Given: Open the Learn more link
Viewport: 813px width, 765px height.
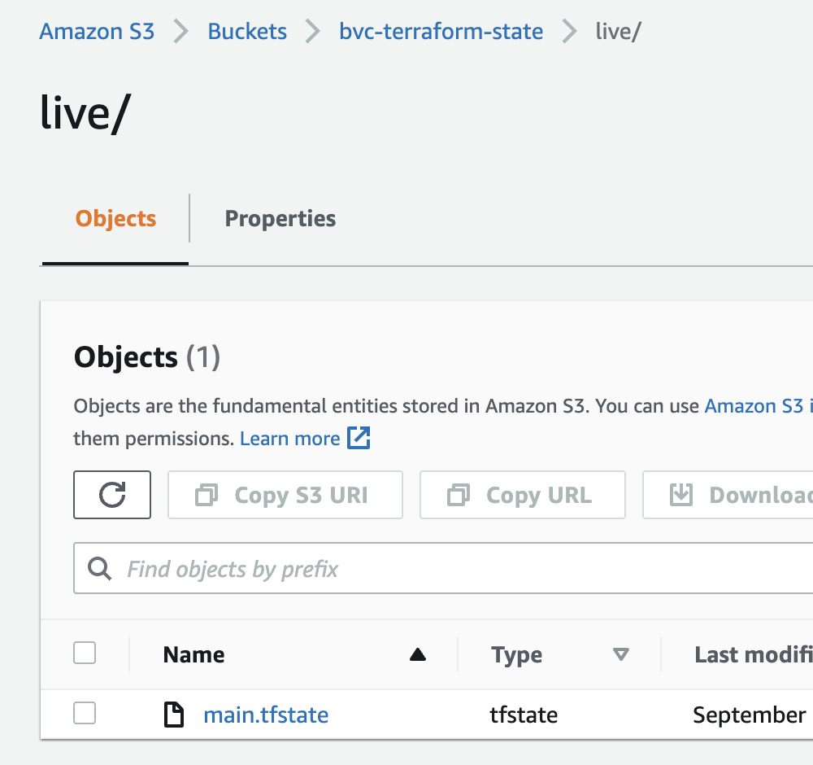Looking at the screenshot, I should 289,439.
